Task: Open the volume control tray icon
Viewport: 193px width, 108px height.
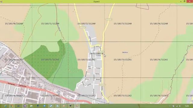Action: tap(180, 106)
